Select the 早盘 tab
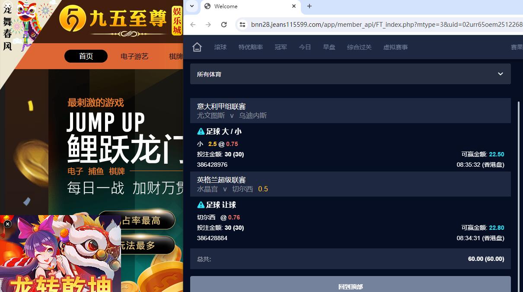The image size is (523, 292). [329, 47]
